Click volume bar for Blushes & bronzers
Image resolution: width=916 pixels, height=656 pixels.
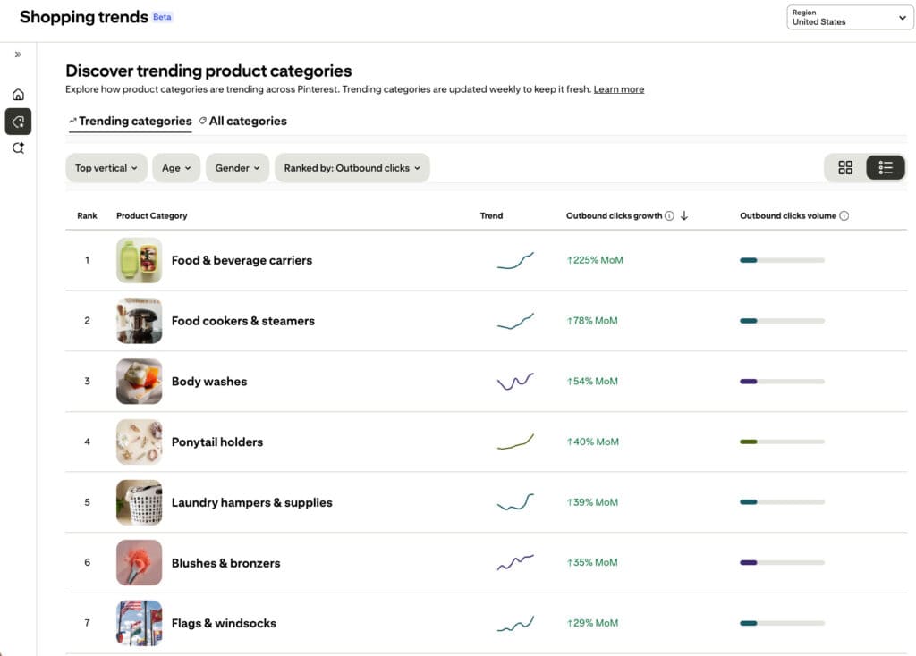(x=782, y=563)
